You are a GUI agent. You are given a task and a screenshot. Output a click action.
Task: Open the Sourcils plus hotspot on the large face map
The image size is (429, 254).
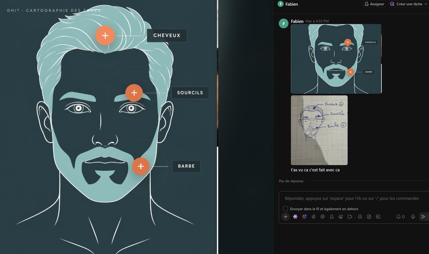[134, 93]
